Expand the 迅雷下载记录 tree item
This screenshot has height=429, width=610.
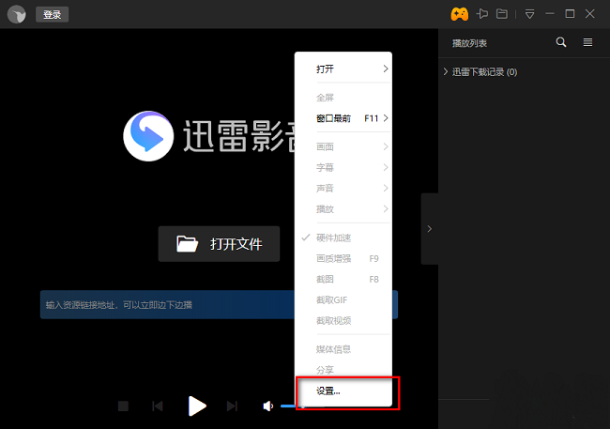pos(445,72)
